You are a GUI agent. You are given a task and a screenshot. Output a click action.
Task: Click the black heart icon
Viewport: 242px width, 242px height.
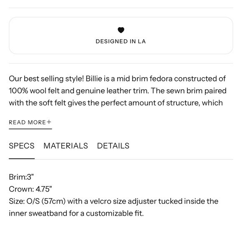tap(121, 30)
